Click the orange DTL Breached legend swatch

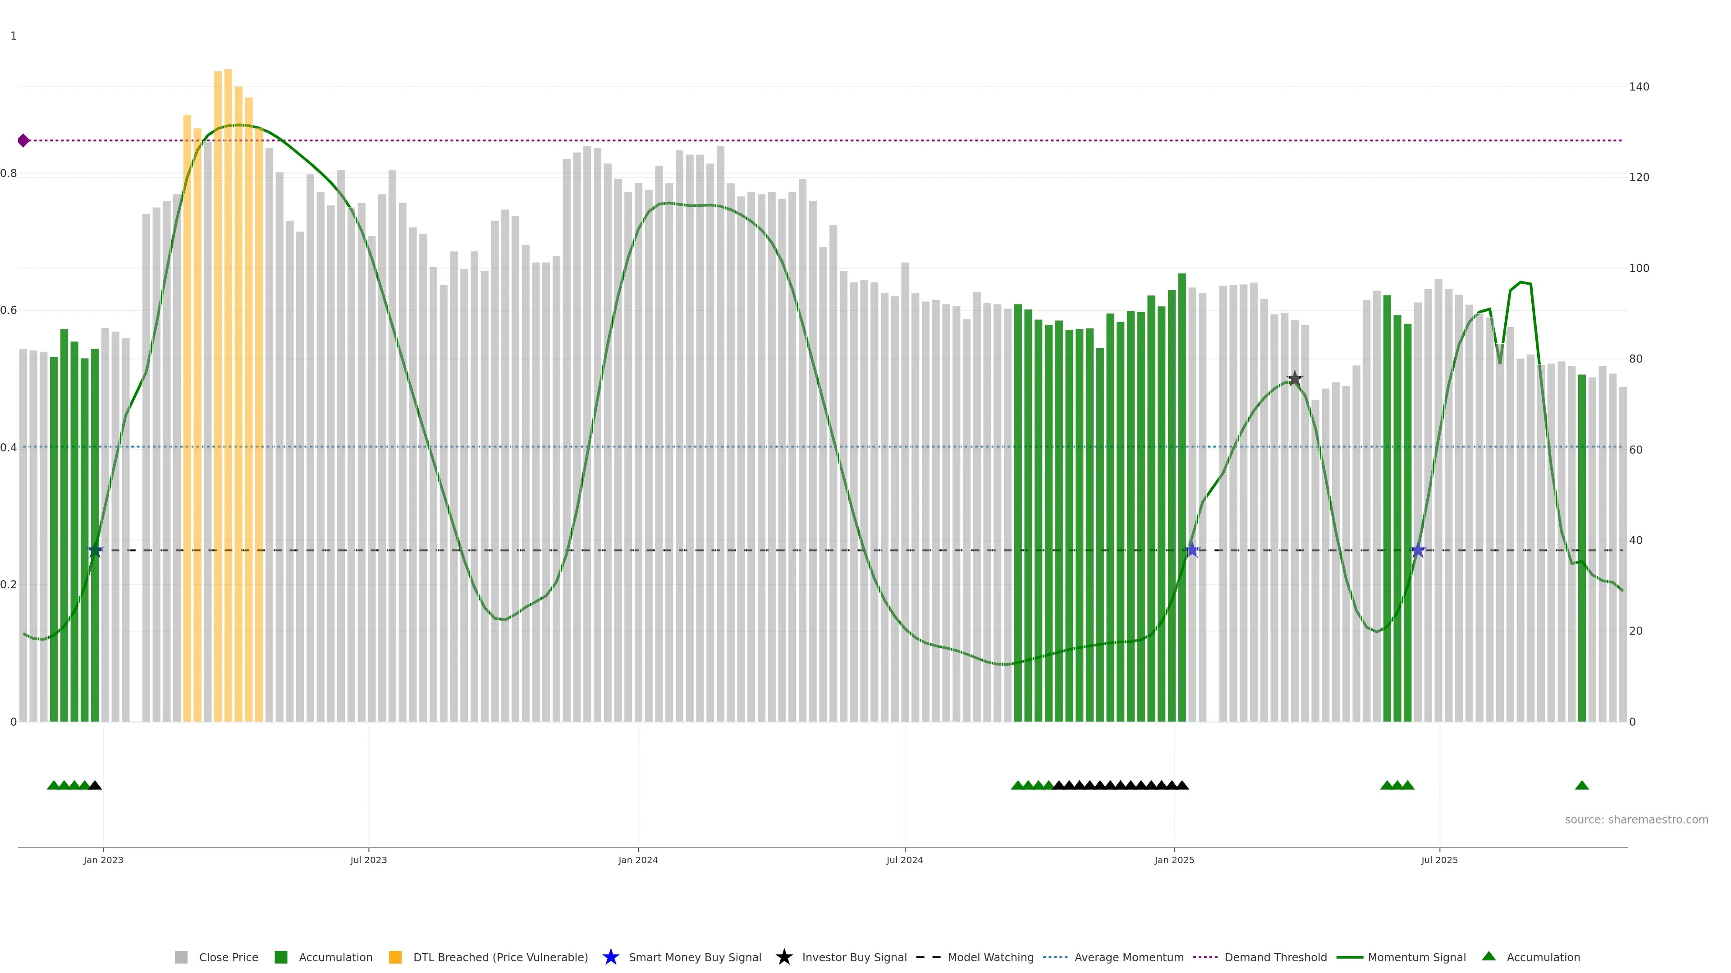coord(395,957)
